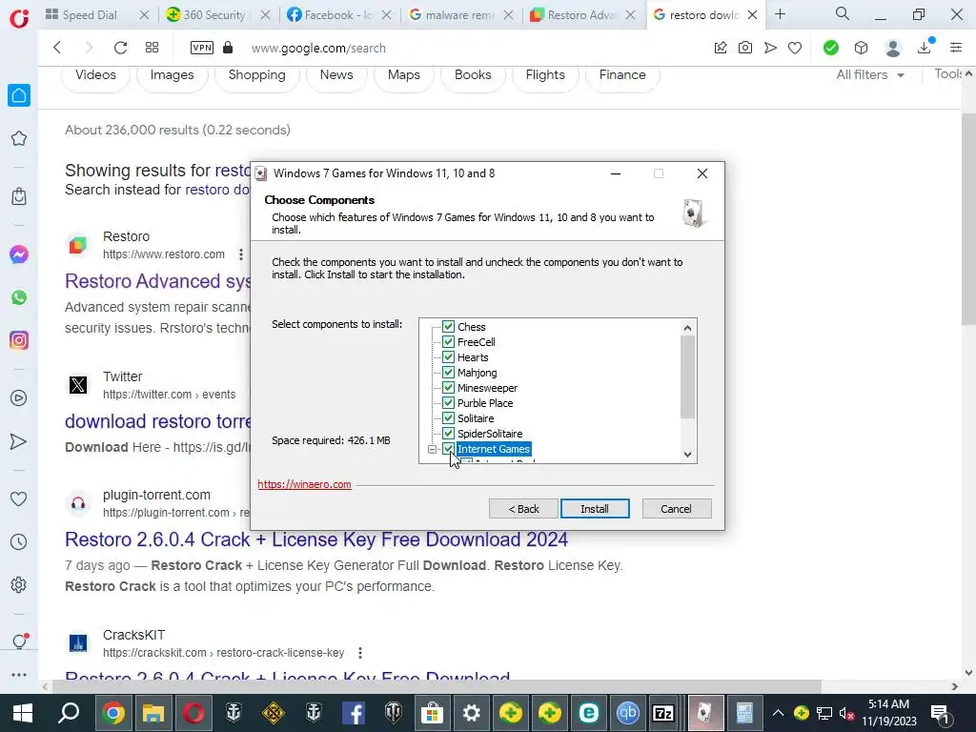Viewport: 976px width, 732px height.
Task: Open the extensions cube icon
Action: point(861,48)
